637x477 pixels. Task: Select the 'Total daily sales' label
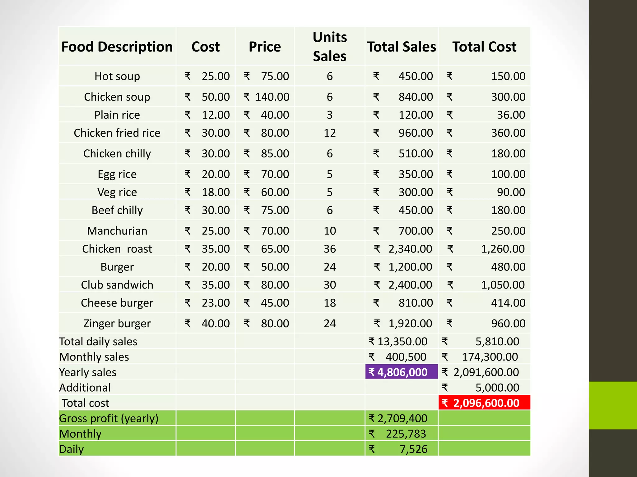pyautogui.click(x=98, y=342)
